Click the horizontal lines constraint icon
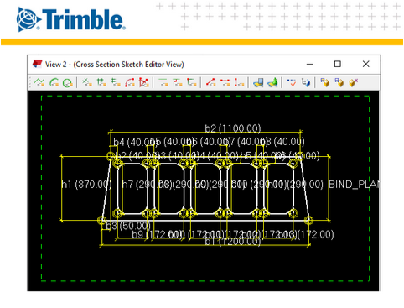 pyautogui.click(x=163, y=82)
